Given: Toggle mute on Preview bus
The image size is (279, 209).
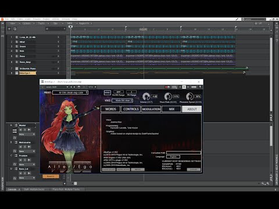Looking at the screenshot, I should [x=20, y=160].
